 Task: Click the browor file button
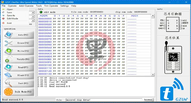[x=148, y=100]
